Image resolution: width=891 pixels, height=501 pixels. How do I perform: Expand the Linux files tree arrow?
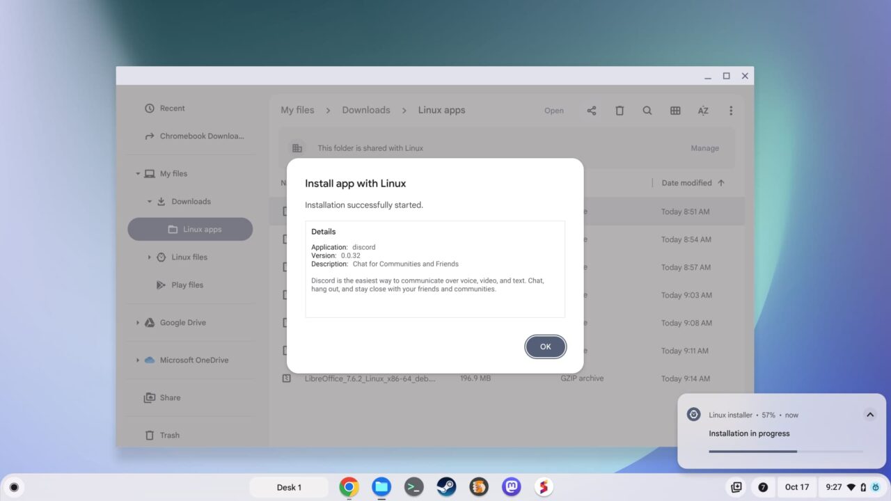[149, 257]
